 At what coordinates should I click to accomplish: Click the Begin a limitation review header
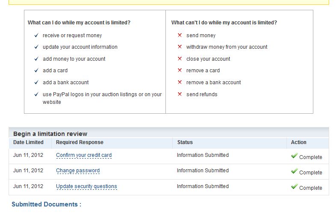click(50, 134)
